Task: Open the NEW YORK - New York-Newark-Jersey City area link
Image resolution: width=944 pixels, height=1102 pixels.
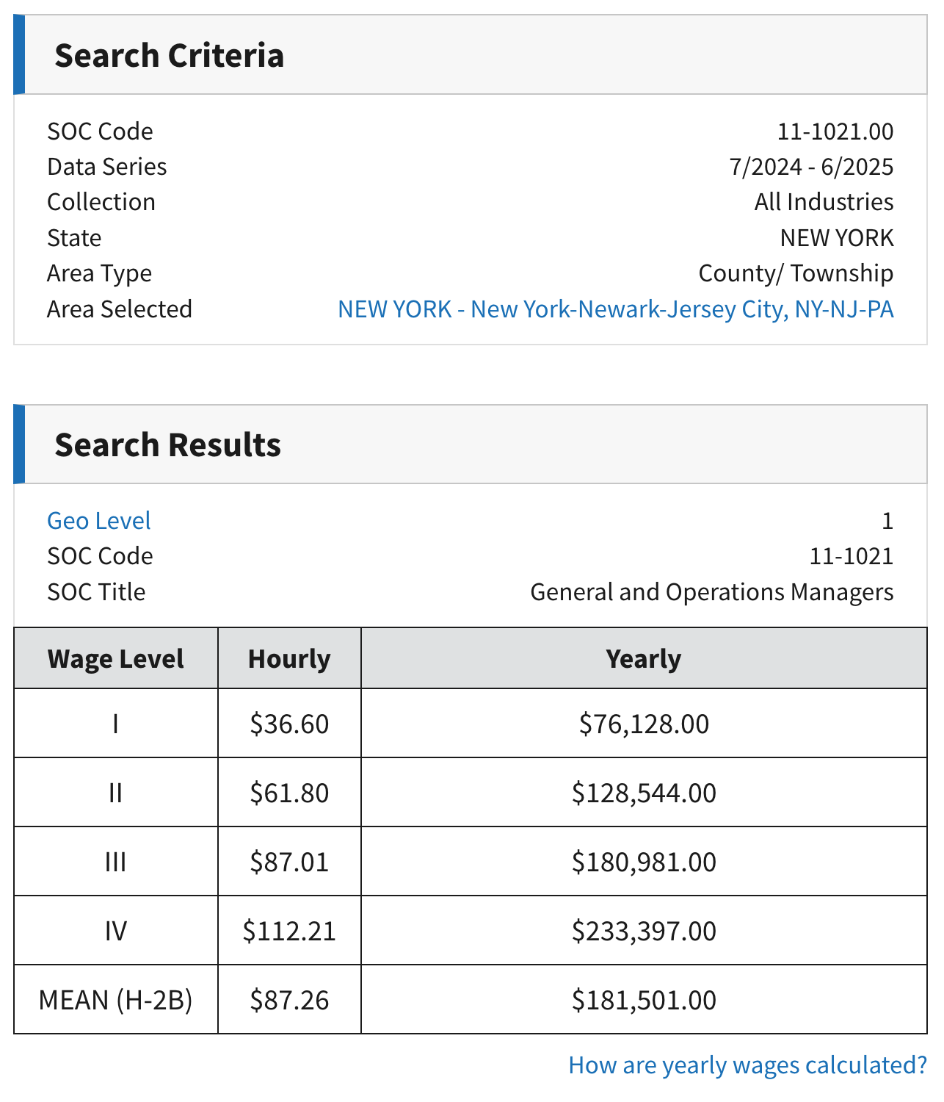Action: [615, 309]
